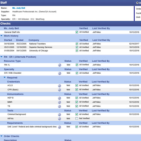Image resolution: width=141 pixels, height=141 pixels.
Task: Toggle National Travelers verified checkbox
Action: click(x=77, y=44)
